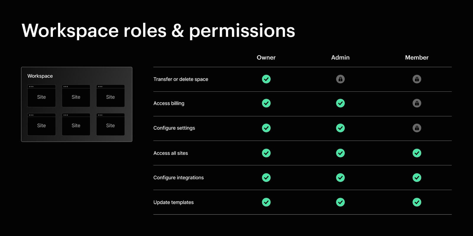Click Member lock icon for Access billing
Screen dimensions: 473x236
coord(417,103)
